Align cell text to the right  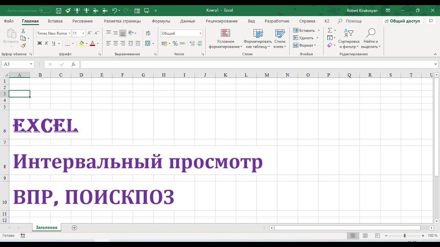click(x=123, y=43)
